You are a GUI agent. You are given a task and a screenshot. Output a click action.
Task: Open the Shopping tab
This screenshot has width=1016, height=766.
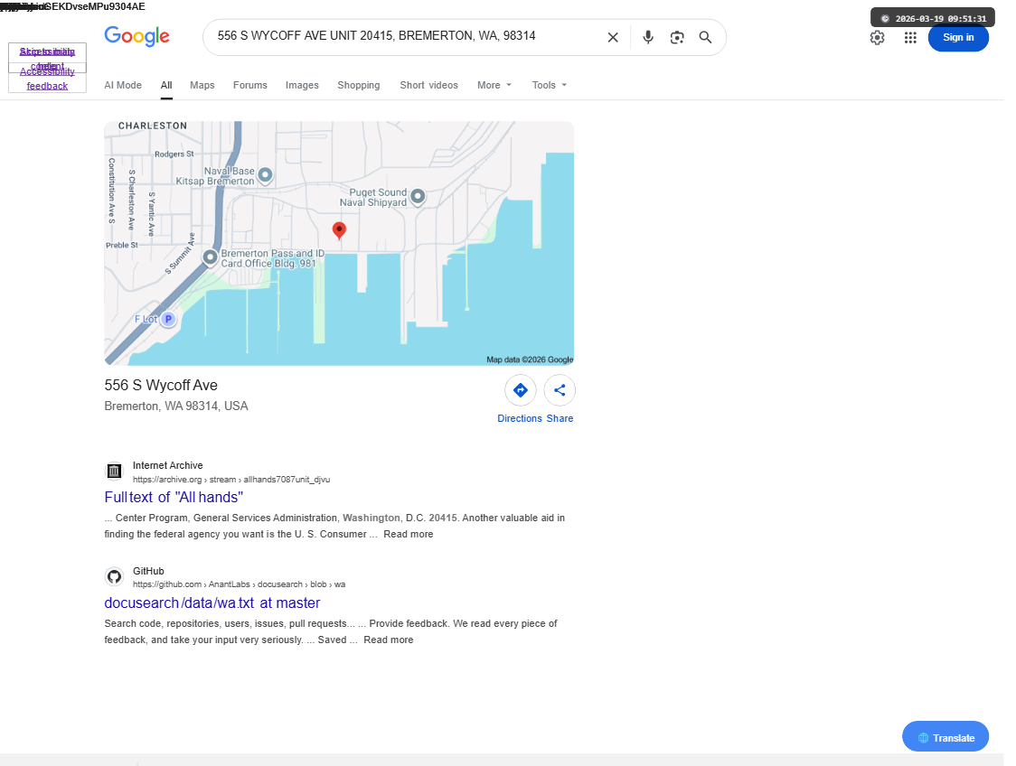(x=358, y=85)
